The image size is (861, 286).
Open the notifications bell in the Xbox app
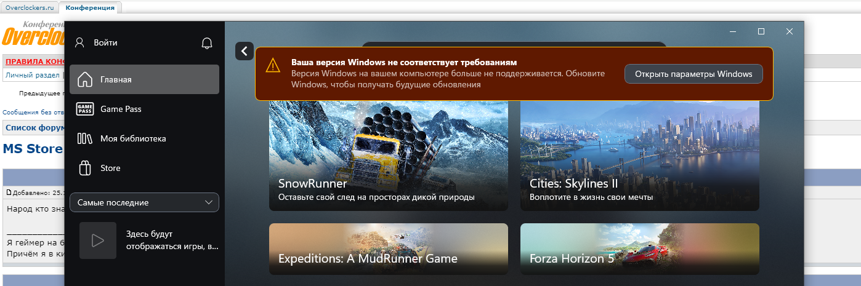pos(207,43)
